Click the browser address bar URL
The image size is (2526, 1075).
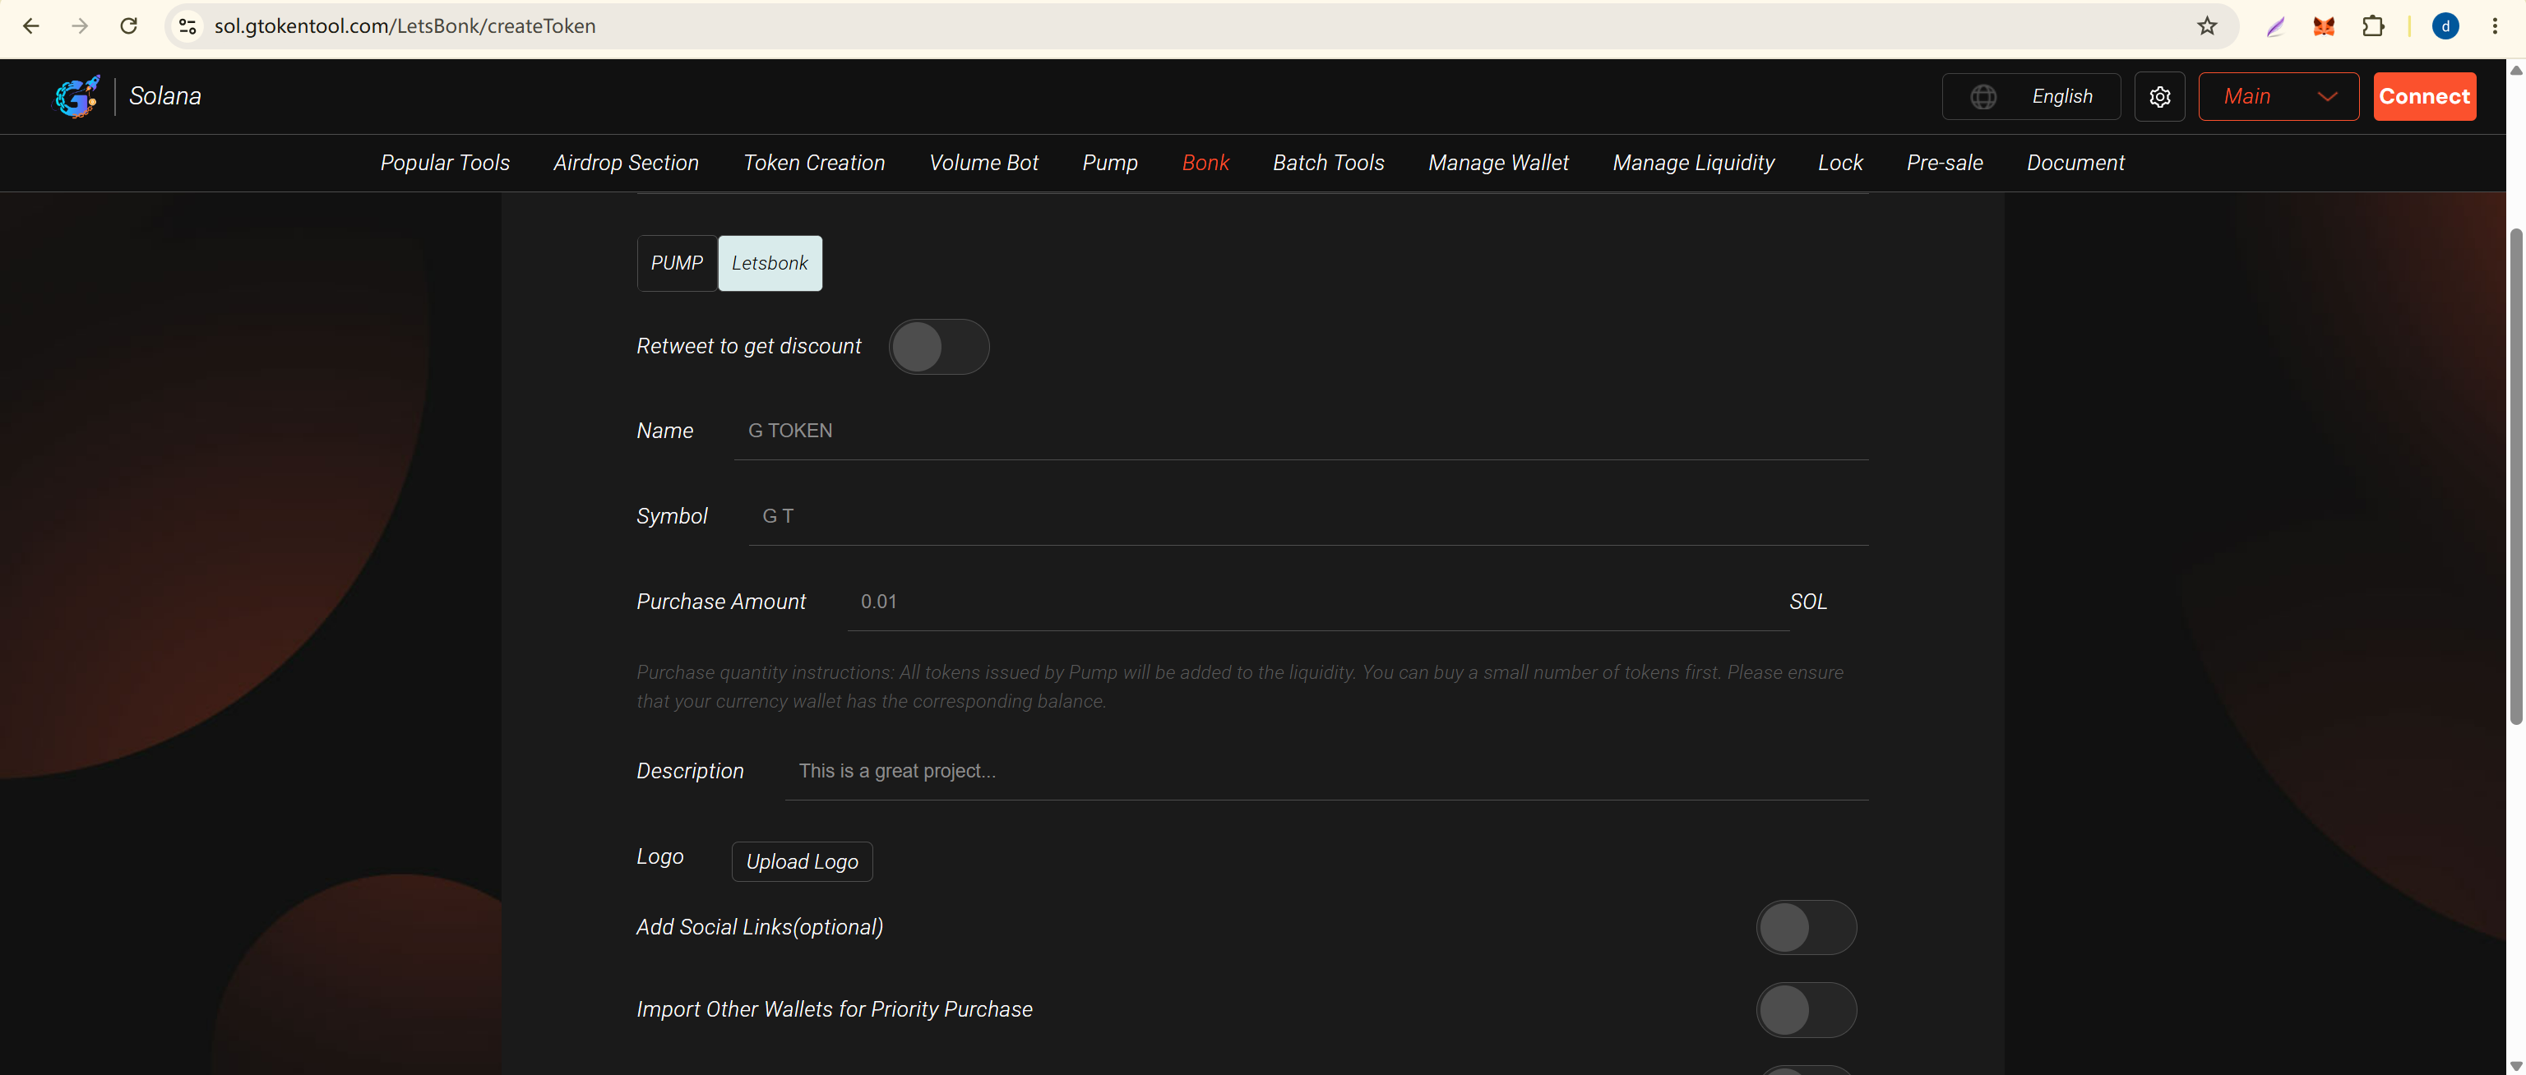click(x=405, y=26)
